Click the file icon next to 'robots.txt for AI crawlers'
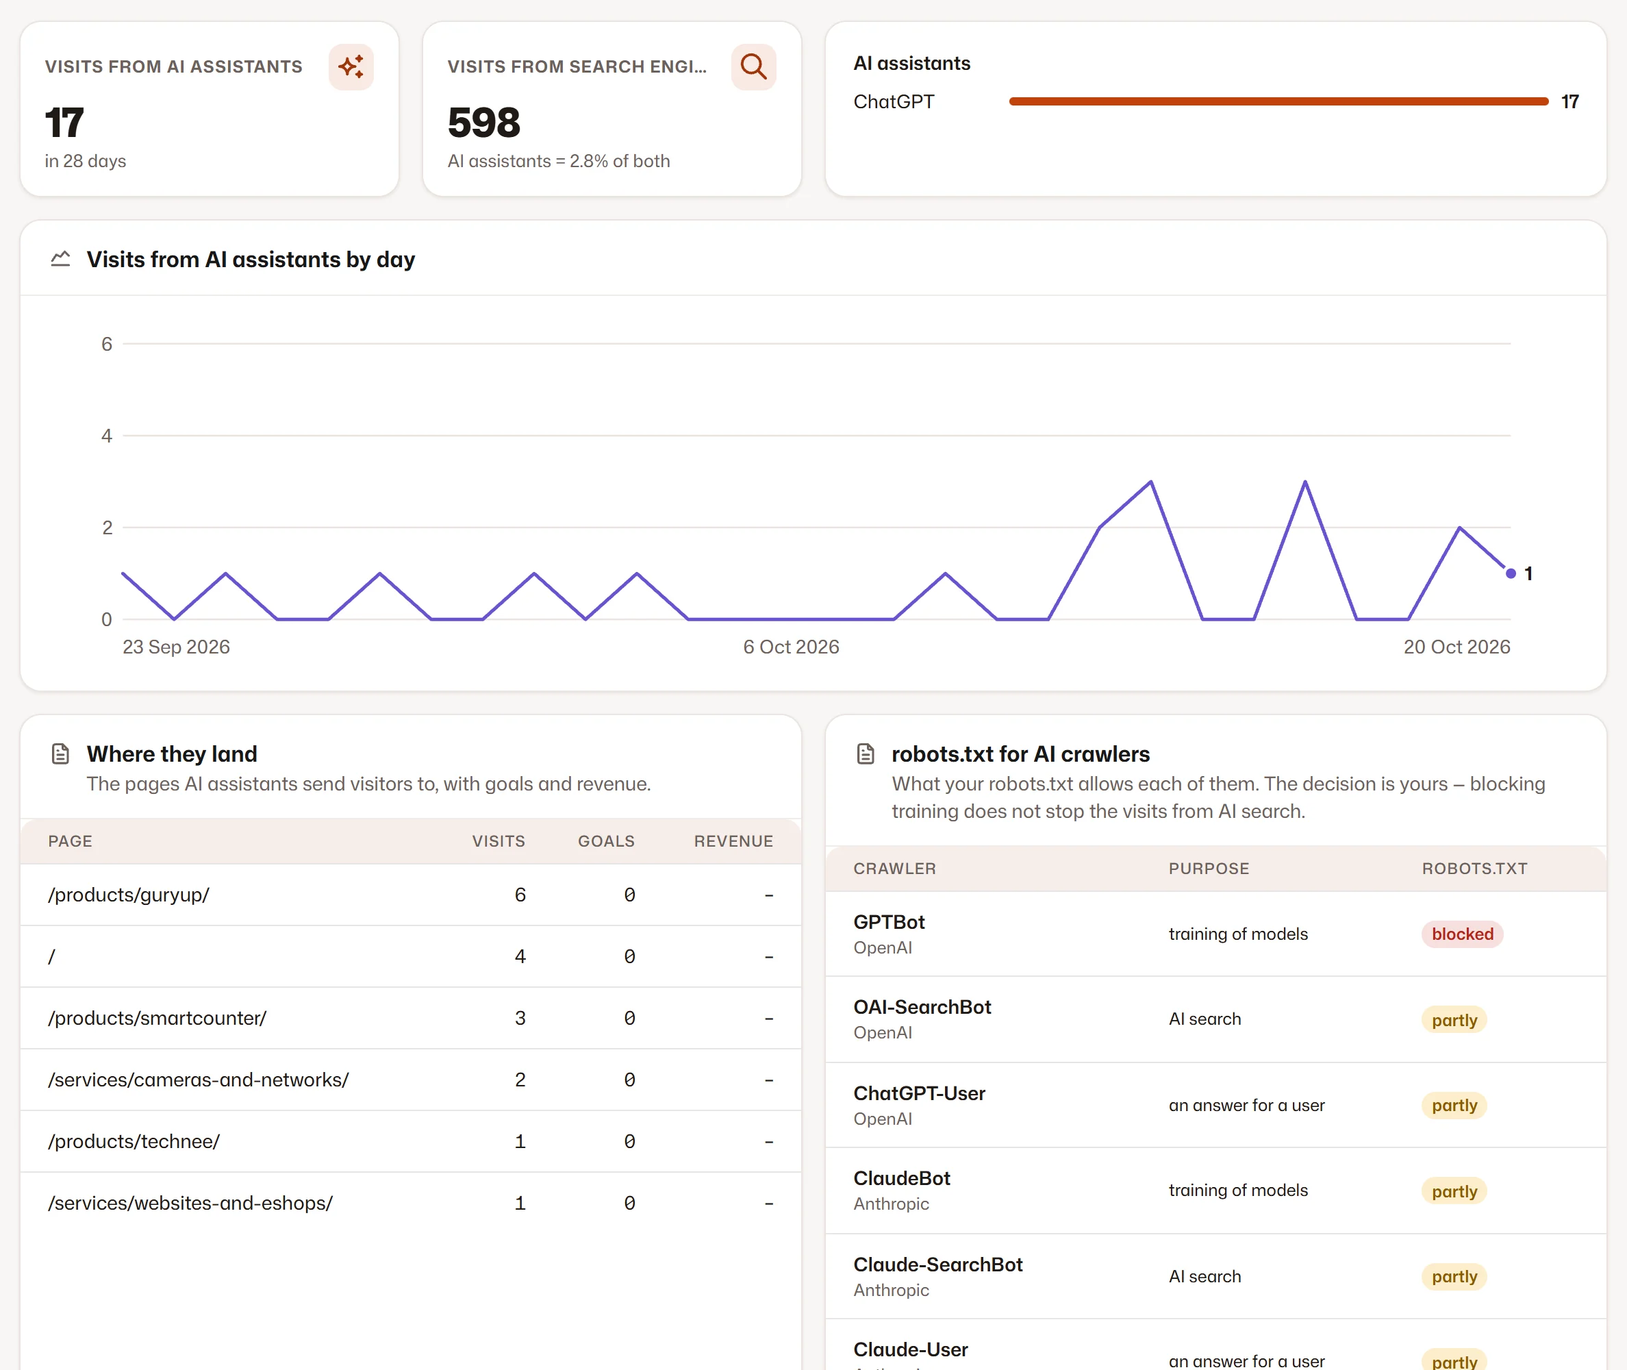1627x1370 pixels. tap(866, 754)
